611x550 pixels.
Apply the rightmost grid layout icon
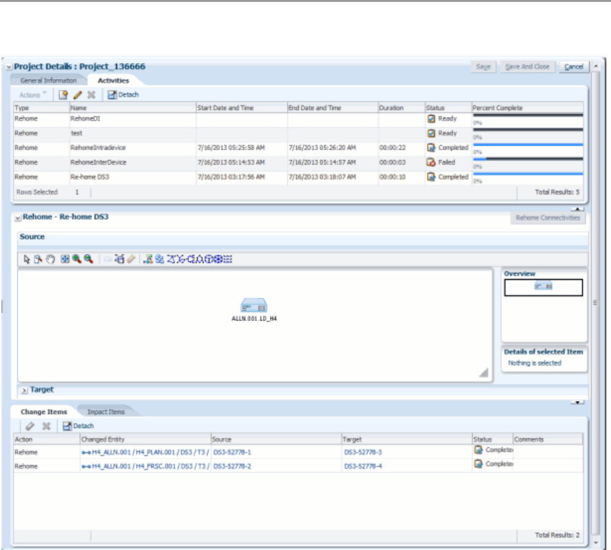[228, 259]
